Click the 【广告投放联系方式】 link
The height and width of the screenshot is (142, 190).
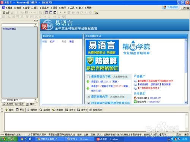pyautogui.click(x=148, y=88)
